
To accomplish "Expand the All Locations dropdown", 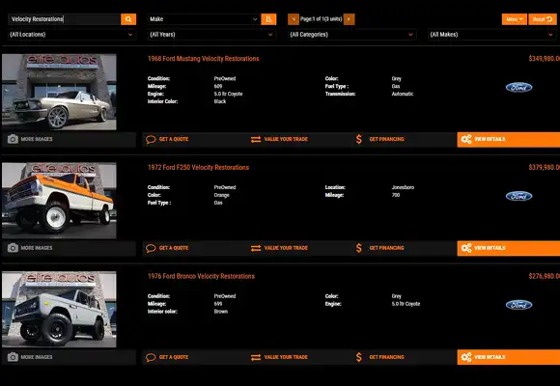I will click(71, 35).
